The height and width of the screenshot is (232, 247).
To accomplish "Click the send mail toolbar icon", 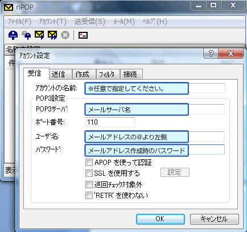I will pyautogui.click(x=39, y=35).
